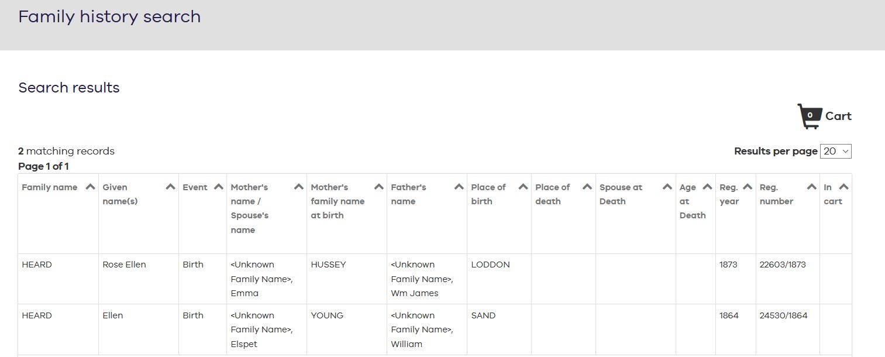This screenshot has height=357, width=885.
Task: Sort by Place of death column arrow
Action: (587, 187)
